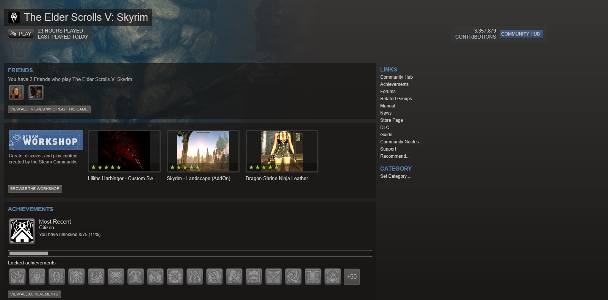Launch Skyrim with the Play button
The height and width of the screenshot is (300, 608).
[21, 34]
